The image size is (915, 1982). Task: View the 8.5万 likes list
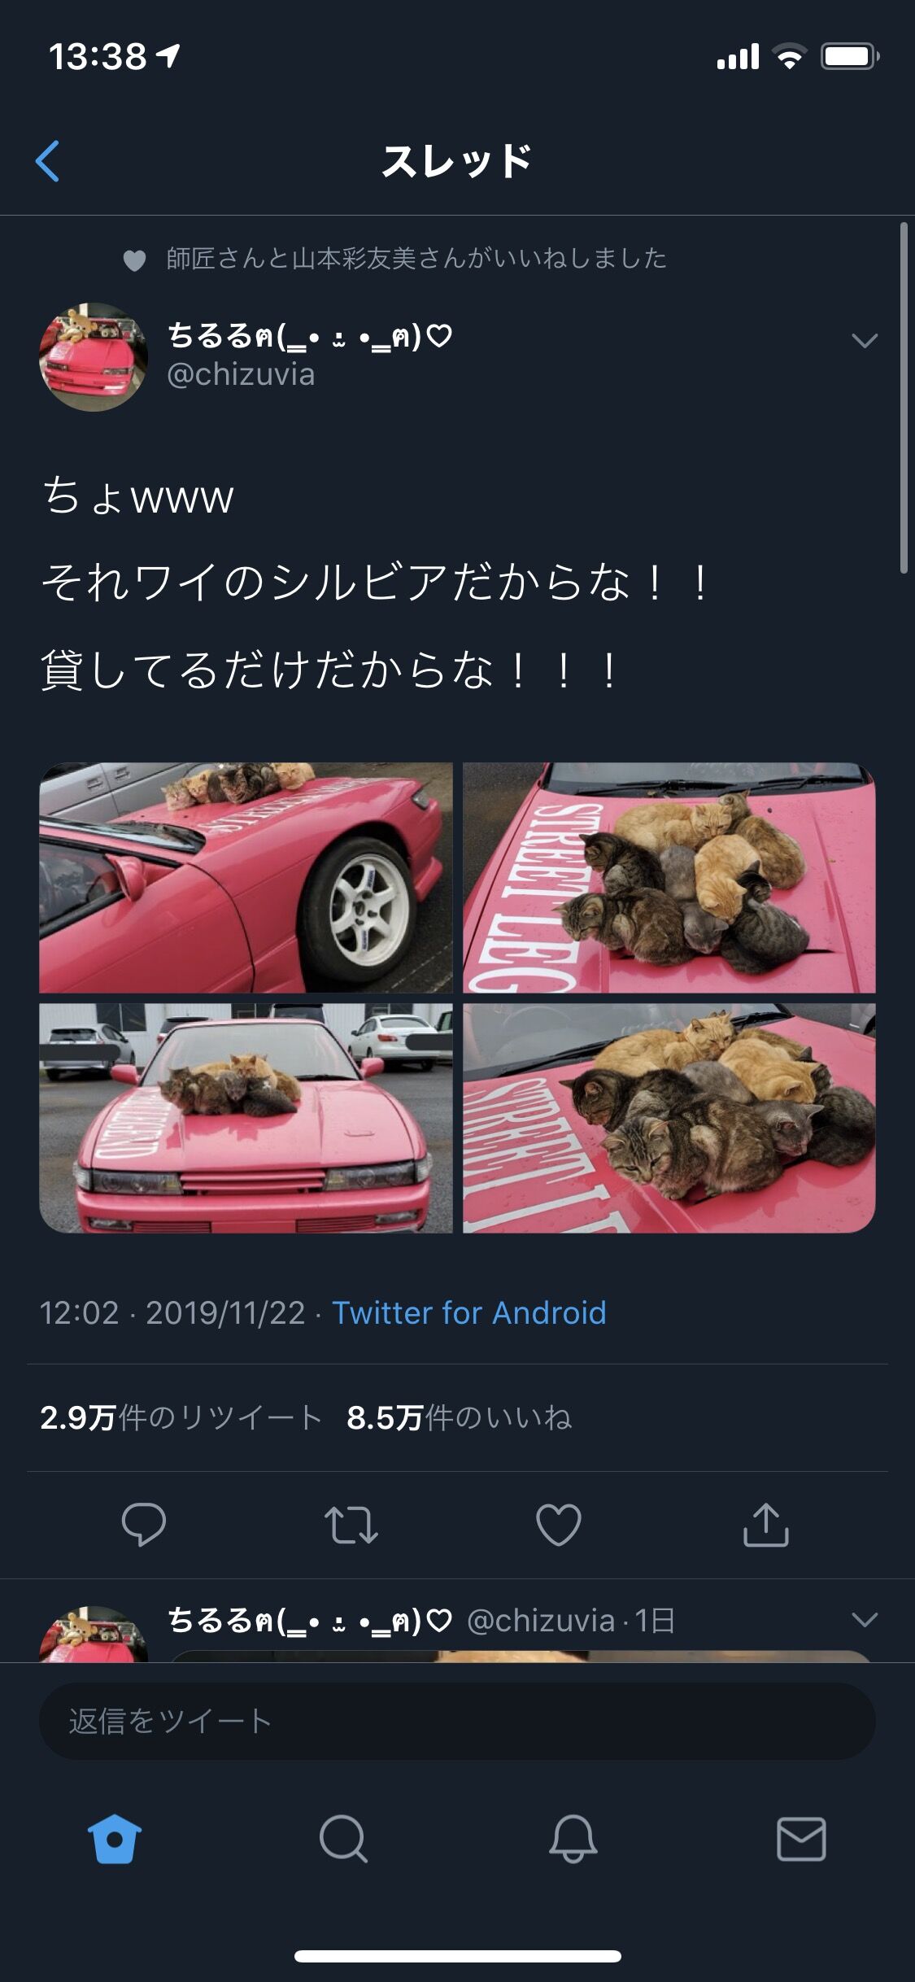[460, 1417]
